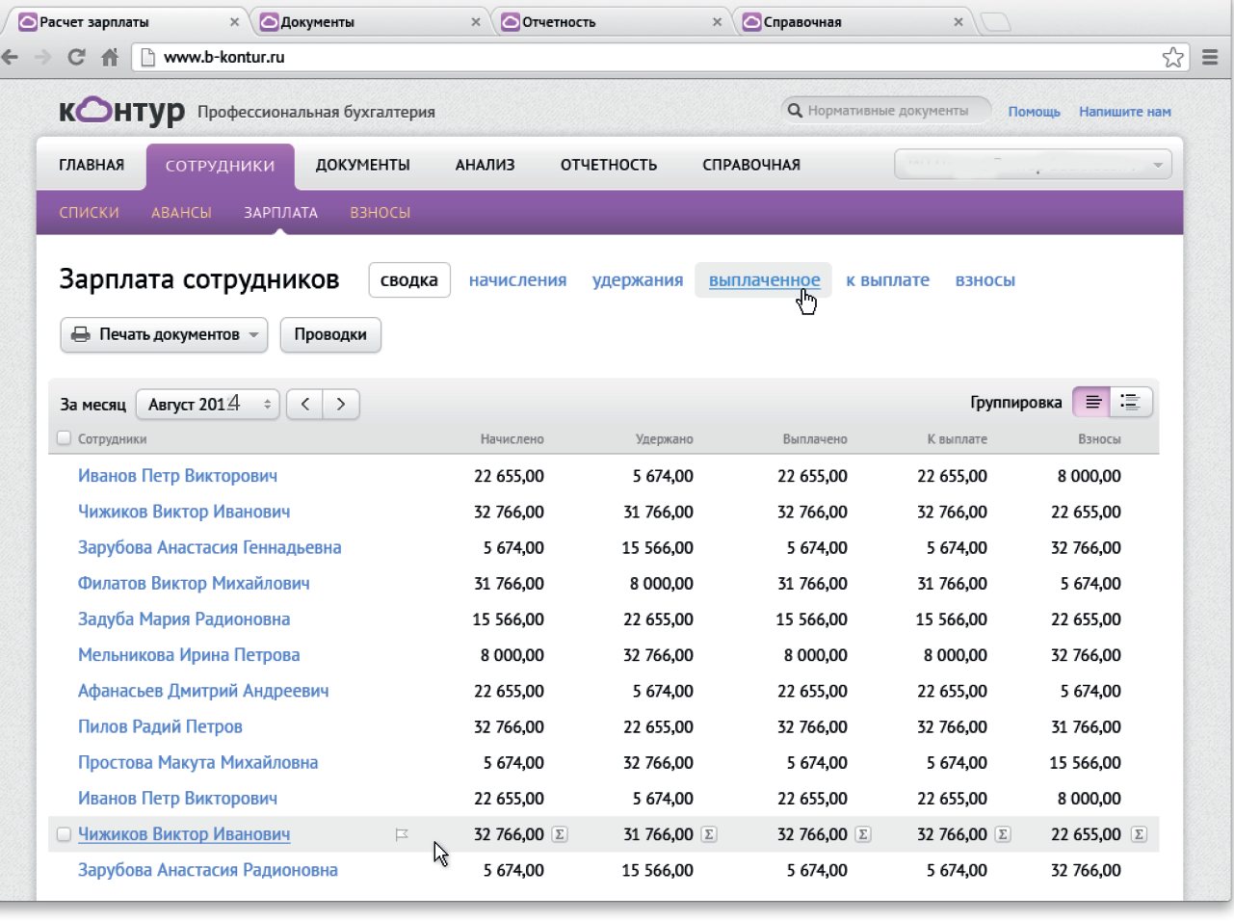This screenshot has height=922, width=1234.
Task: Open employee Пилов Радий Петров
Action: (160, 726)
